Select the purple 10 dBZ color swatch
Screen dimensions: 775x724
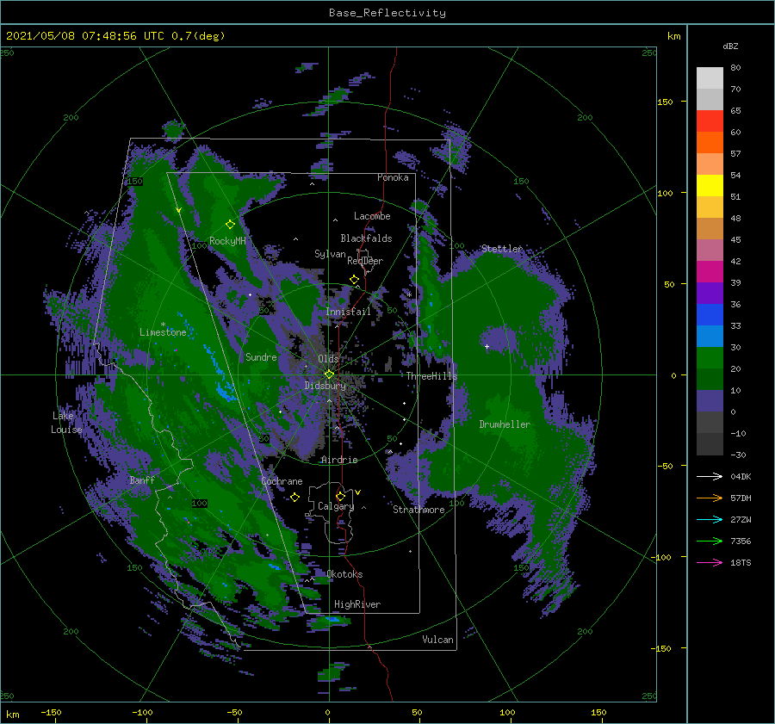710,400
